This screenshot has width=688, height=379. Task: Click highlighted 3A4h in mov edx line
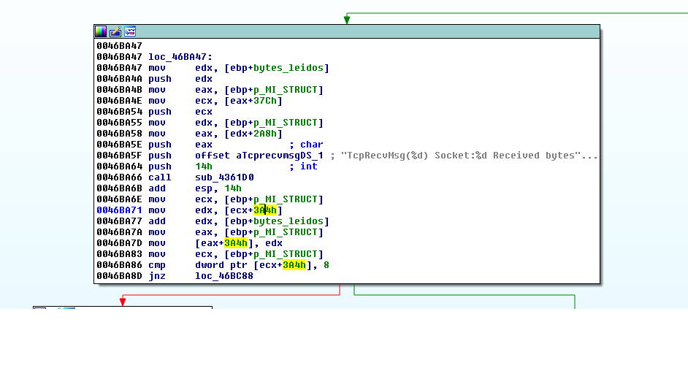click(265, 210)
